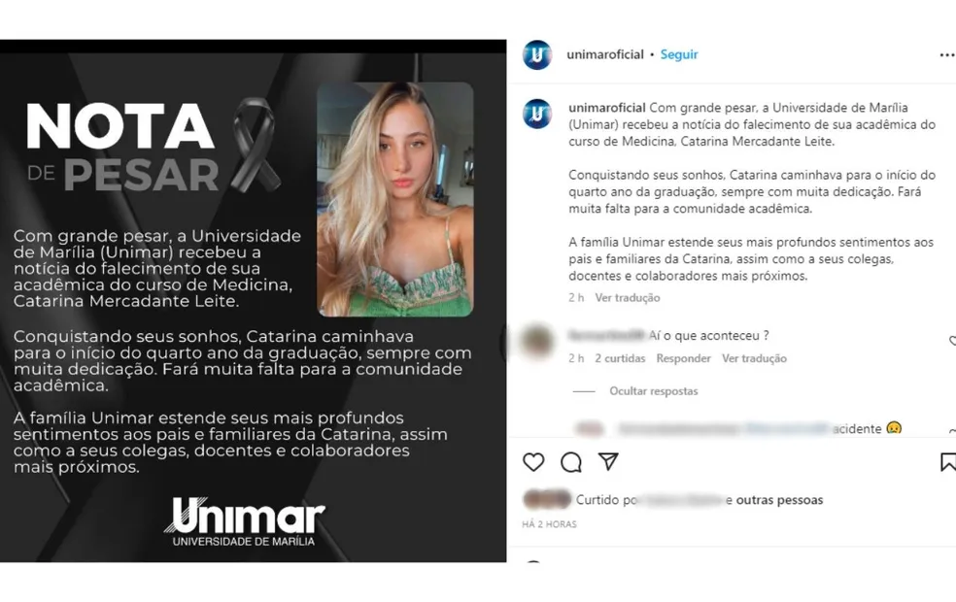Translate the caption with Ver tradução
The image size is (956, 602).
(628, 298)
